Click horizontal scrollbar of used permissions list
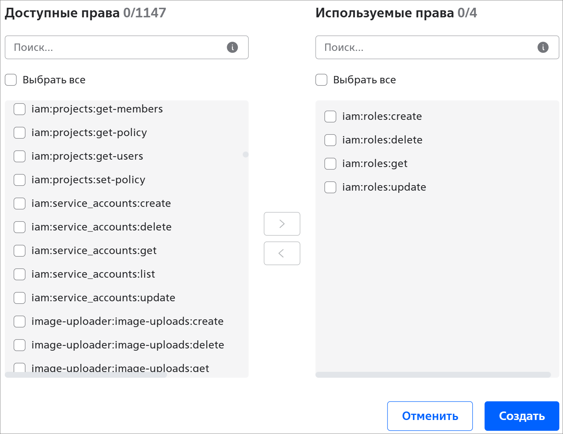Viewport: 563px width, 434px height. tap(433, 375)
